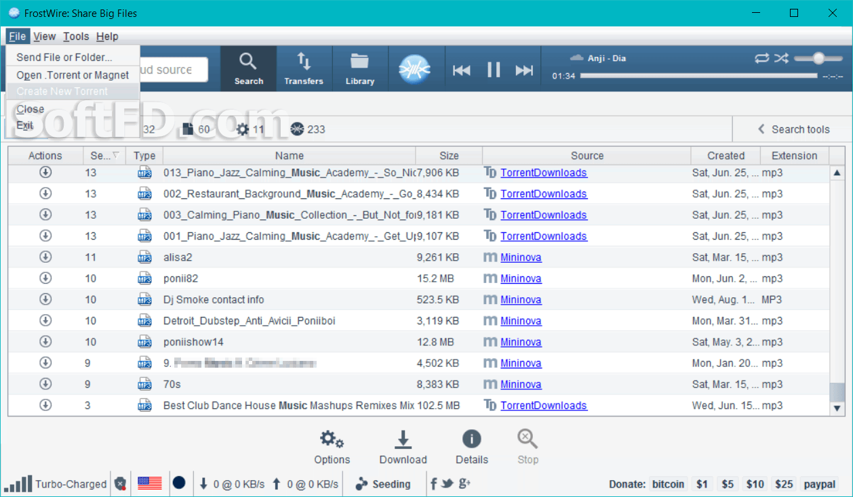Donate using the bitcoin button
The height and width of the screenshot is (497, 853).
point(668,484)
